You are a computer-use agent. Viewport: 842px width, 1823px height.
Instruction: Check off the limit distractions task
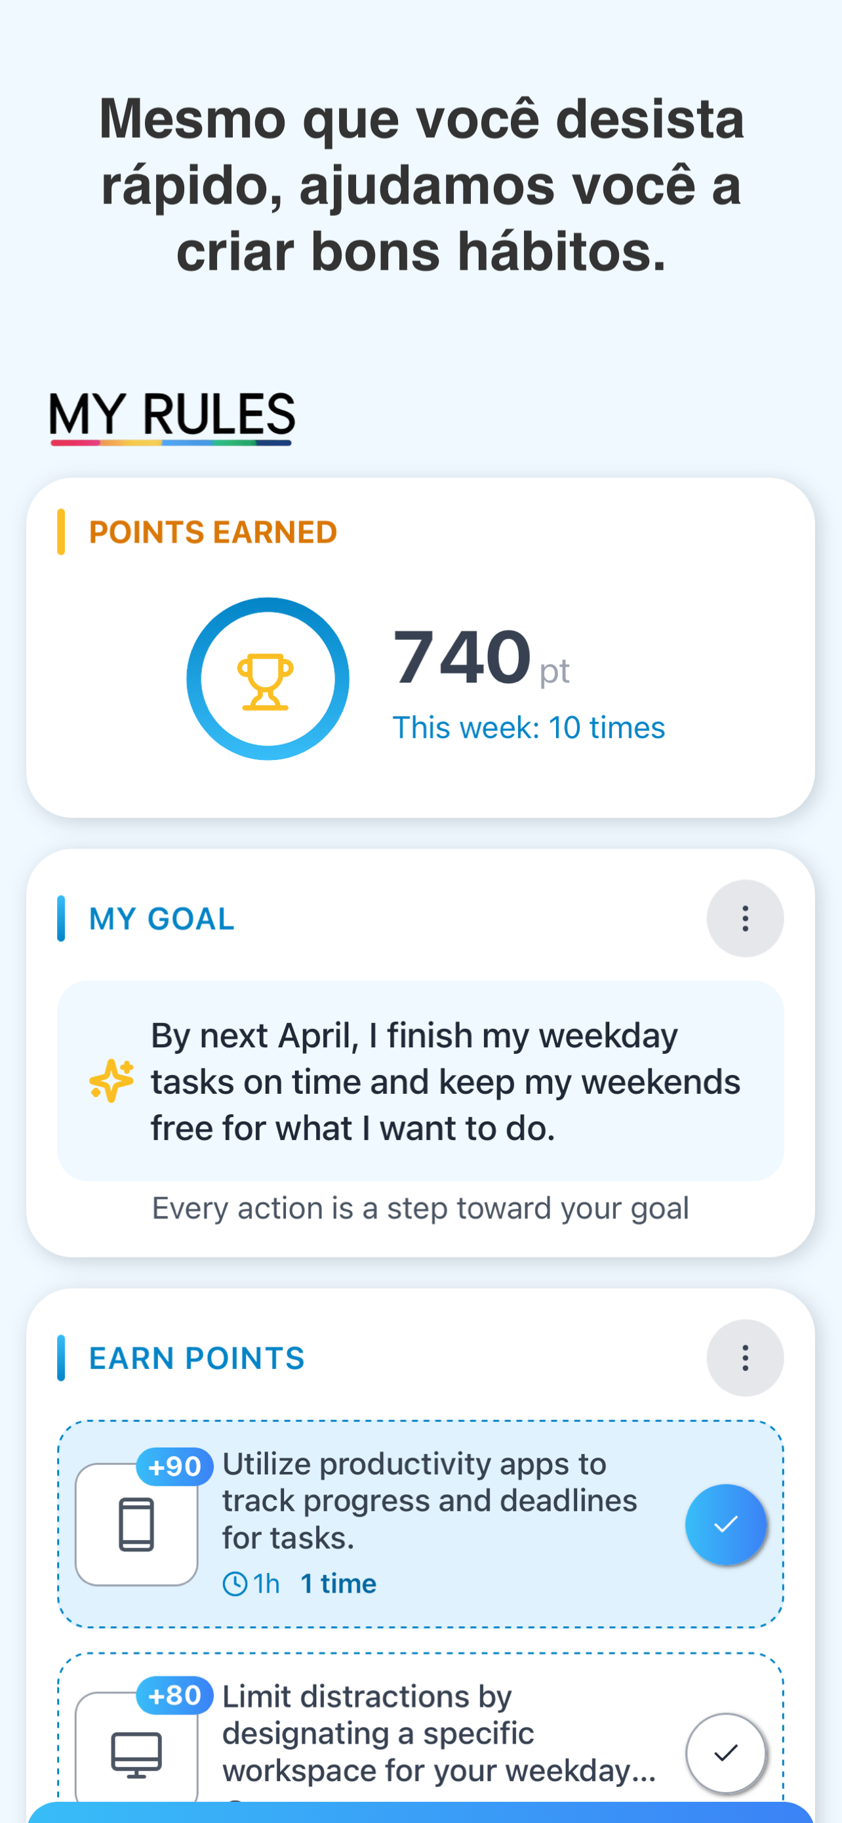click(x=726, y=1753)
